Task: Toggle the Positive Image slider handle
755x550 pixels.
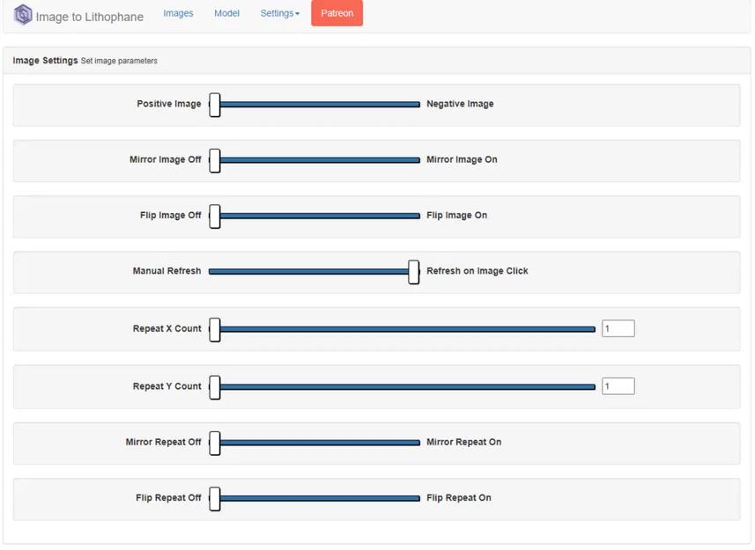Action: (x=215, y=104)
